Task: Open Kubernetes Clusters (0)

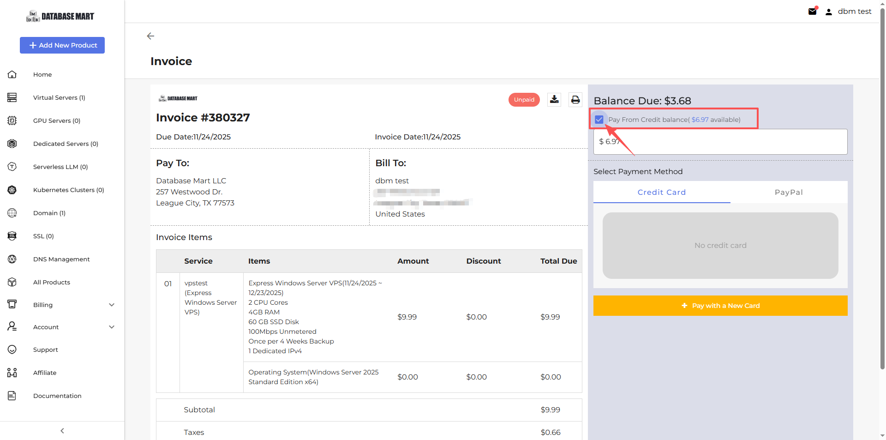Action: pos(69,190)
